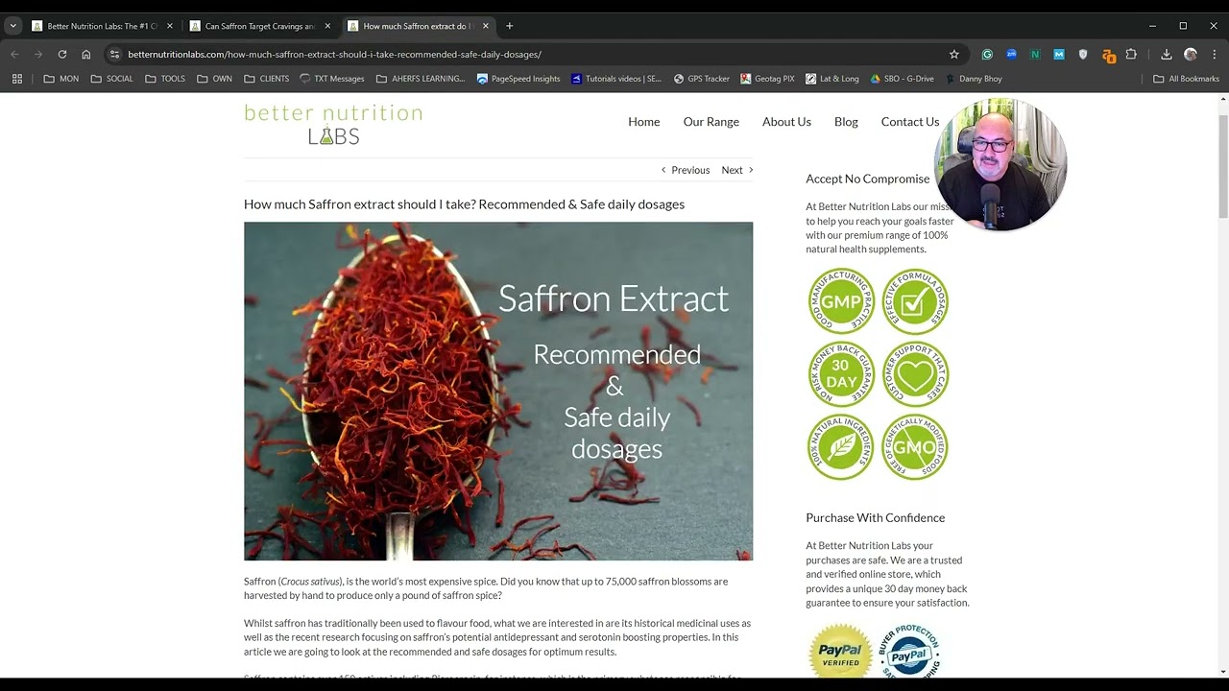Open SBO - G-Drive bookmark

pyautogui.click(x=902, y=79)
